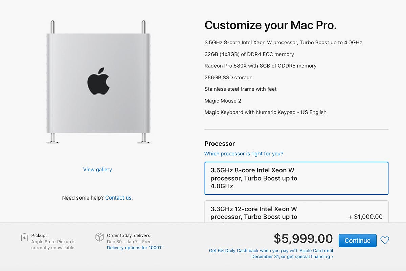The width and height of the screenshot is (406, 271).
Task: Click the '256GB SSD storage' summary line
Action: tap(228, 78)
